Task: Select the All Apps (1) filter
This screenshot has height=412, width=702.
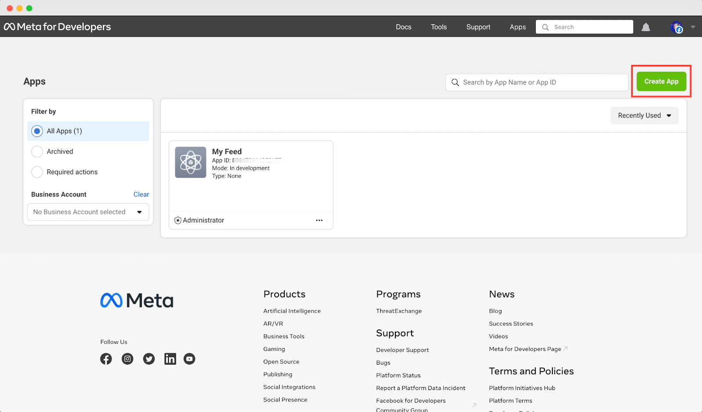Action: (x=88, y=131)
